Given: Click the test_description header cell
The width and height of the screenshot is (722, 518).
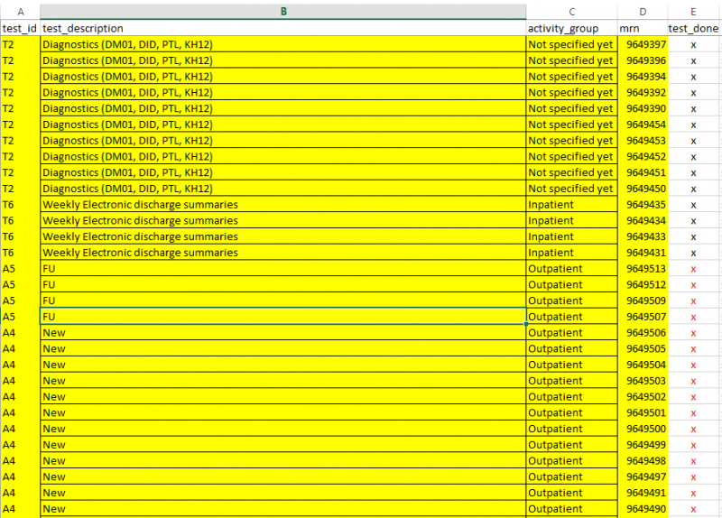Looking at the screenshot, I should (283, 28).
